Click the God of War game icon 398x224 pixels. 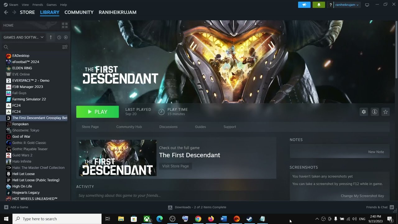(x=9, y=137)
